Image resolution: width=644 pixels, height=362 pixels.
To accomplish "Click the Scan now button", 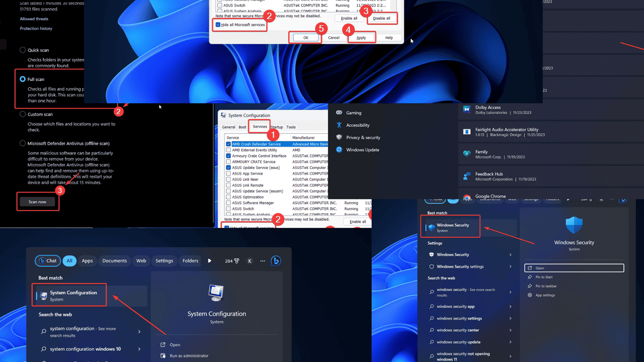I will pos(38,202).
